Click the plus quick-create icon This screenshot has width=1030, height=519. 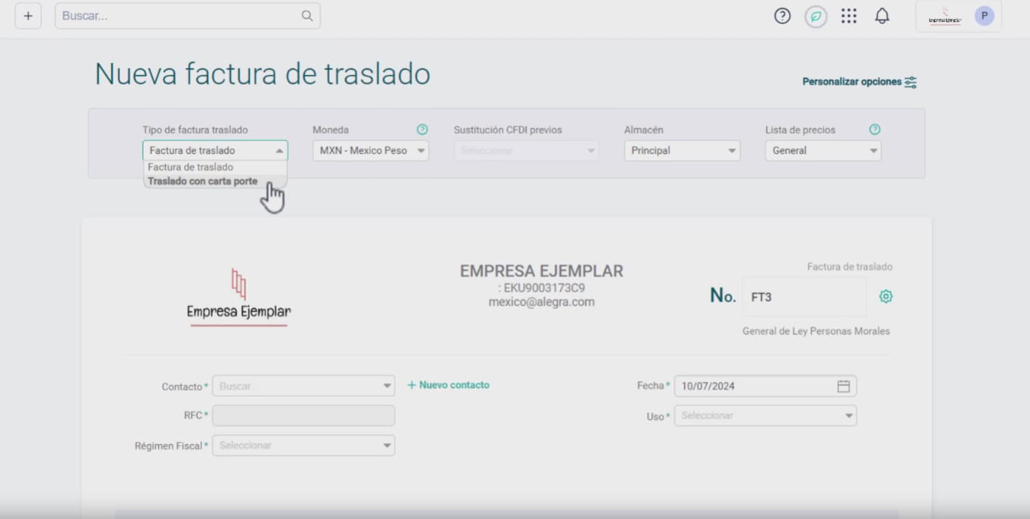(x=28, y=16)
